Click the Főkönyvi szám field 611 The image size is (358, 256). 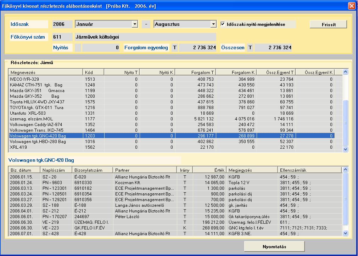[x=62, y=37]
